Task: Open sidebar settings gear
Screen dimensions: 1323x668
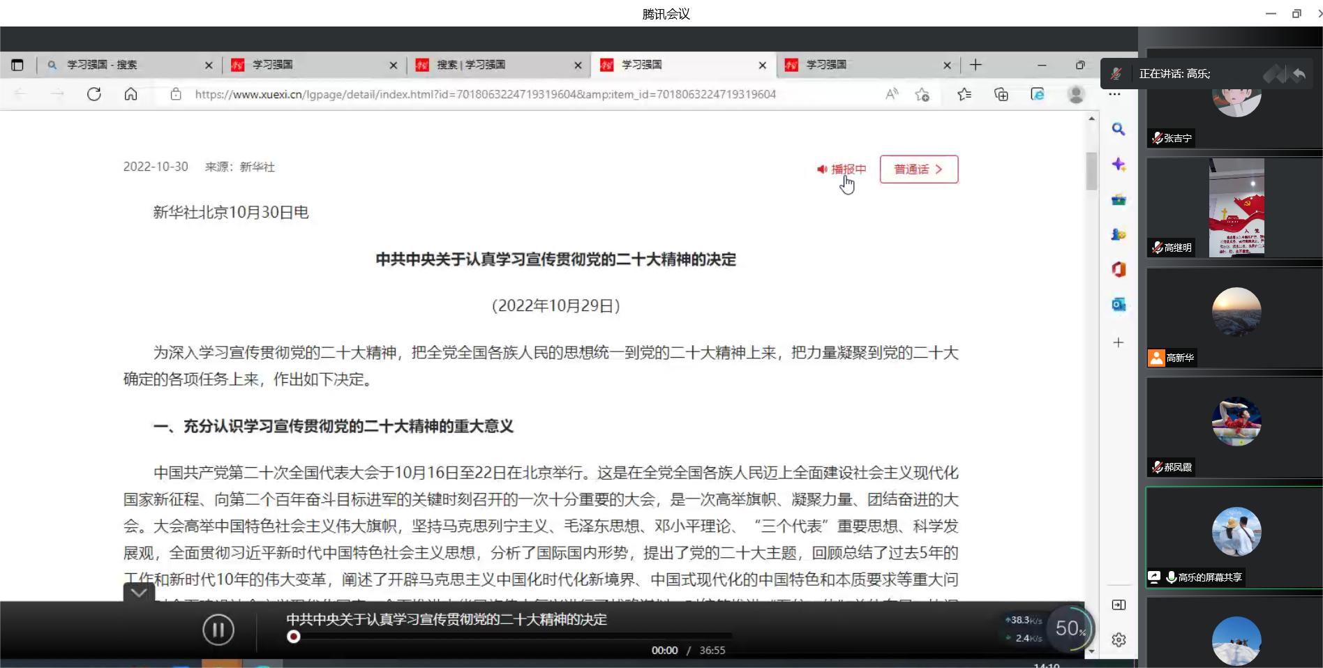Action: (1118, 639)
